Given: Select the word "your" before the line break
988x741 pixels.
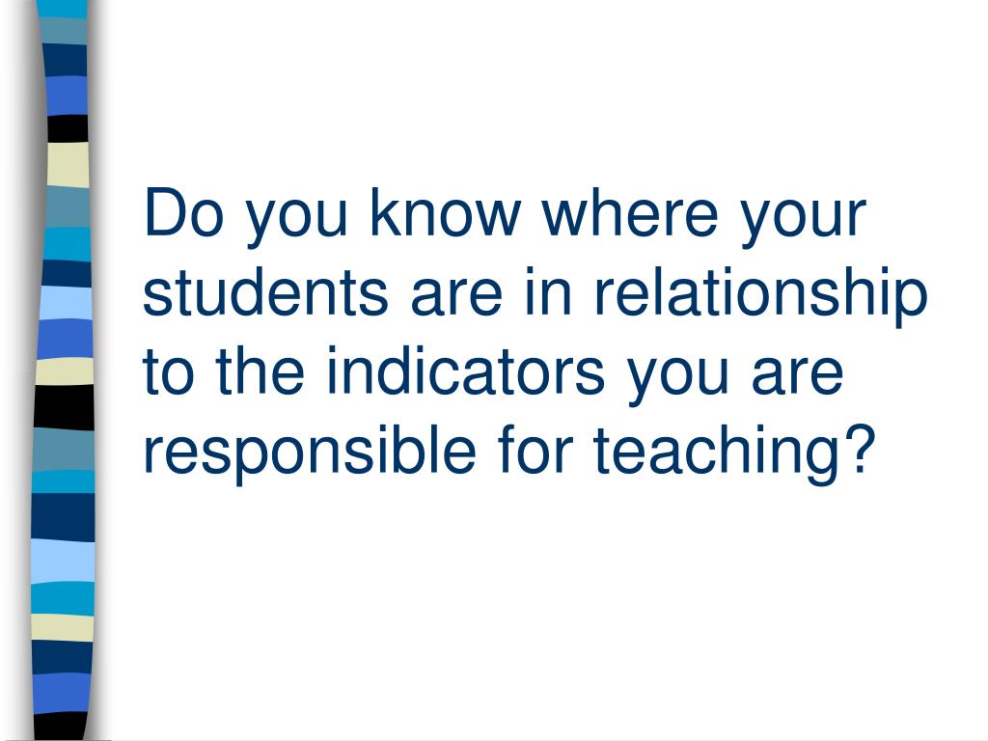Looking at the screenshot, I should tap(804, 219).
